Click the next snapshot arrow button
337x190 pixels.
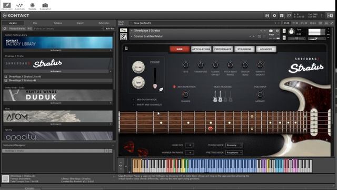point(254,36)
